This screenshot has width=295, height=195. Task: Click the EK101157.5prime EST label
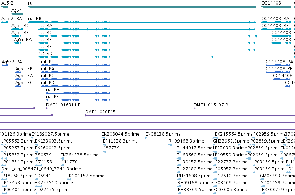click(x=85, y=176)
